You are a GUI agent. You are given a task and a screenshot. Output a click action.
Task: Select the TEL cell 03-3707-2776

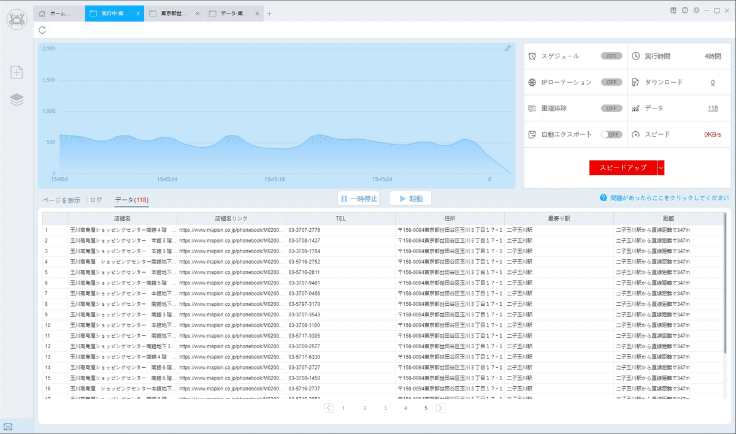(340, 230)
